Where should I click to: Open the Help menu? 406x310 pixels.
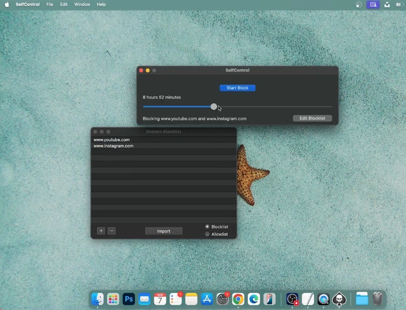(x=101, y=5)
